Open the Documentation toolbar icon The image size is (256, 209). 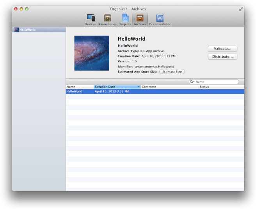[x=160, y=18]
